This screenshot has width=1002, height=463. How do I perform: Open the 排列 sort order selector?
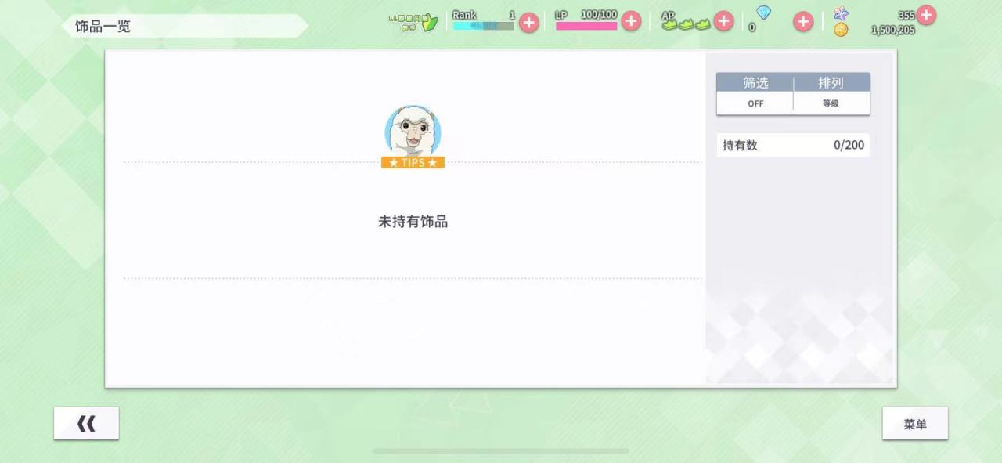tap(831, 83)
